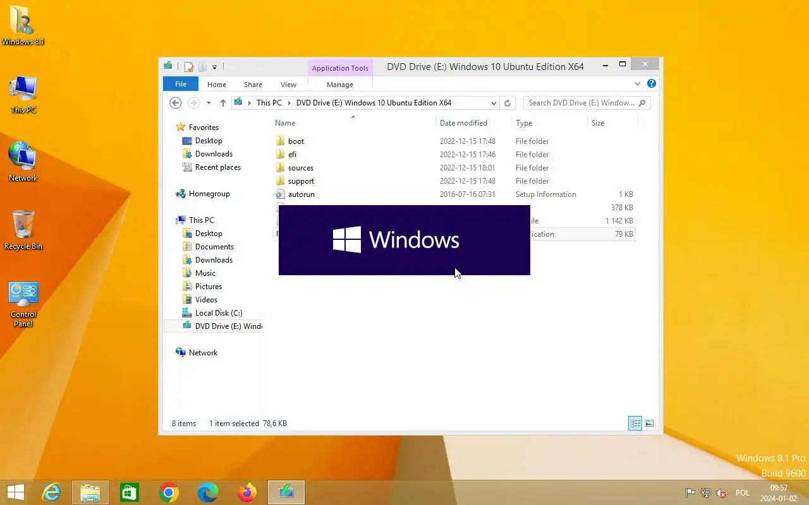This screenshot has height=505, width=809.
Task: Select the Windows 8.1 desktop folder icon
Action: coord(23,25)
